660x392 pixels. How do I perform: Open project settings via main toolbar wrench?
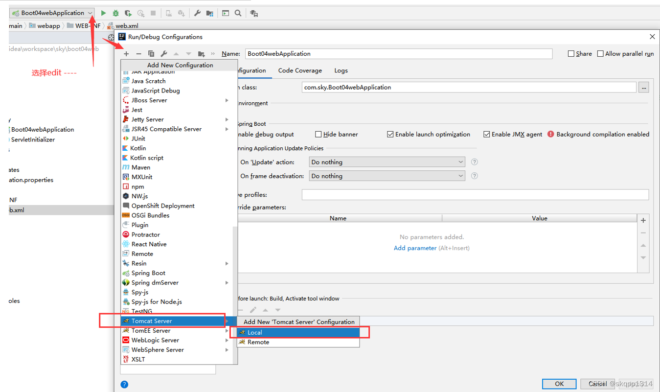[197, 13]
